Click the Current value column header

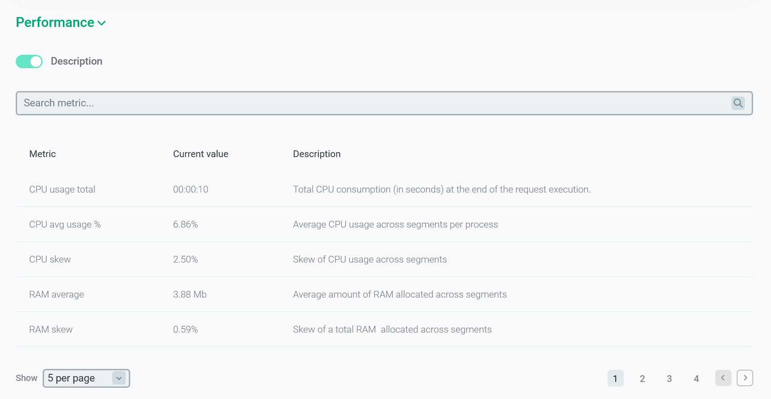click(x=201, y=154)
